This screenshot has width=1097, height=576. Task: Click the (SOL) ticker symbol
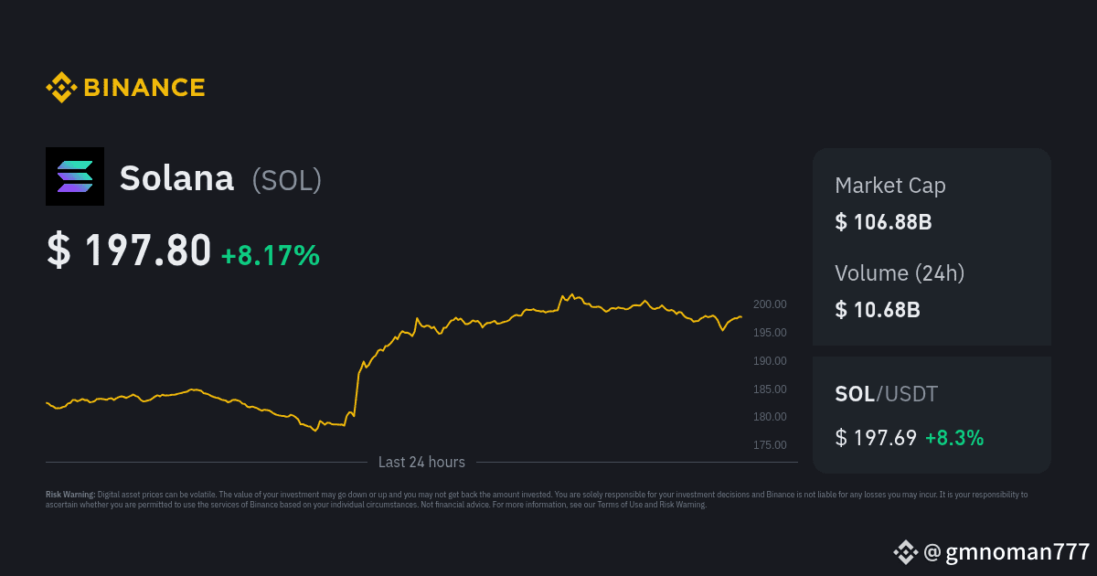[x=287, y=180]
